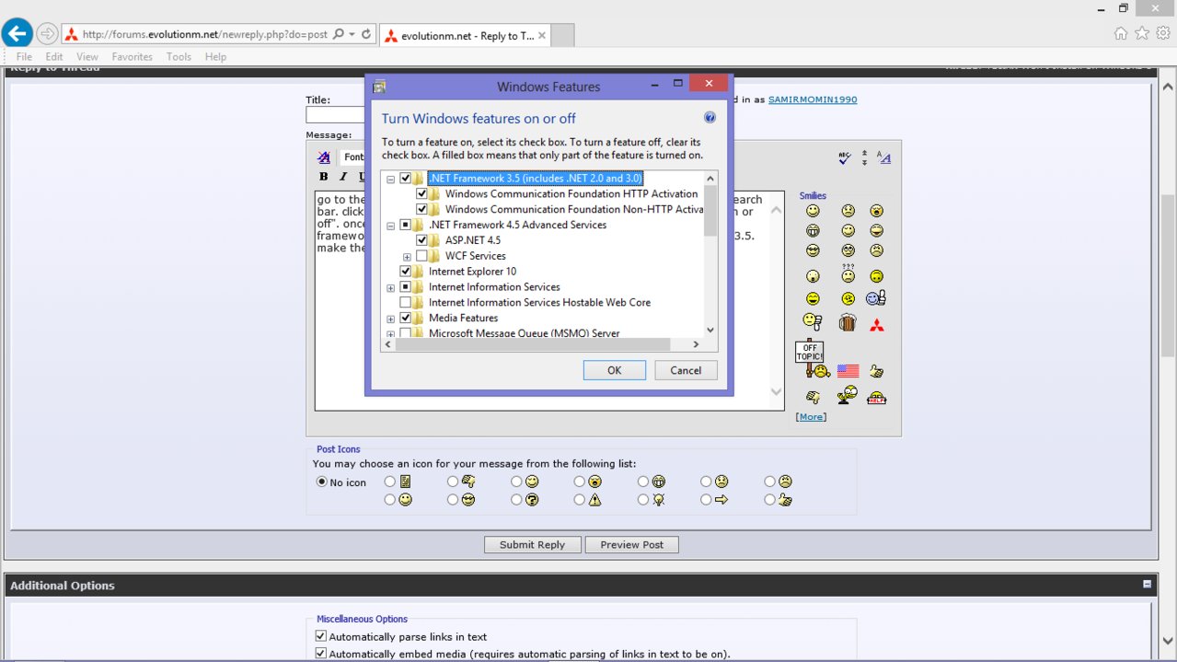1177x662 pixels.
Task: Insert the beer mug smiley
Action: point(848,322)
